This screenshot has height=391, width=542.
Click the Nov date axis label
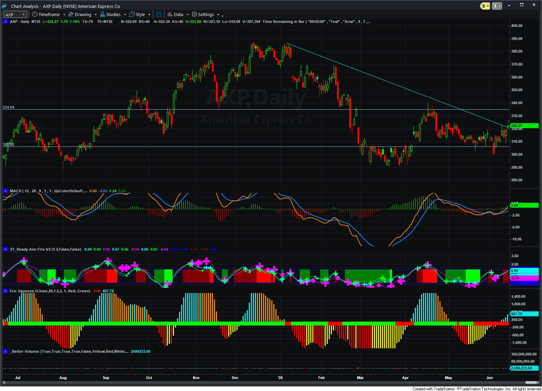click(x=196, y=378)
